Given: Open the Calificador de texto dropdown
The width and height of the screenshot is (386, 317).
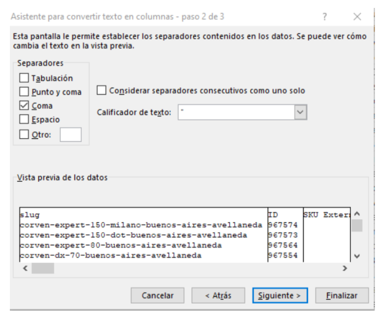Looking at the screenshot, I should point(300,112).
